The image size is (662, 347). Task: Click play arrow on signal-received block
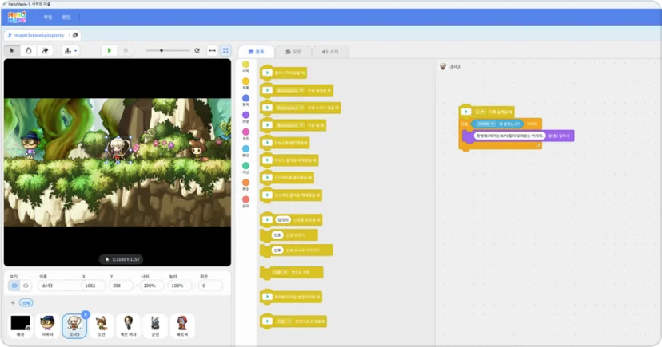267,220
